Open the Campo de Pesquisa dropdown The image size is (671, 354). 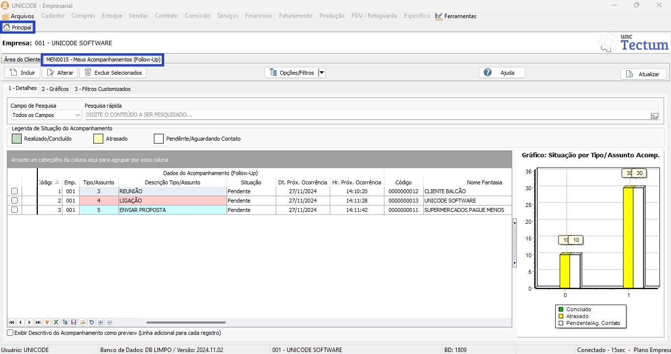(77, 115)
